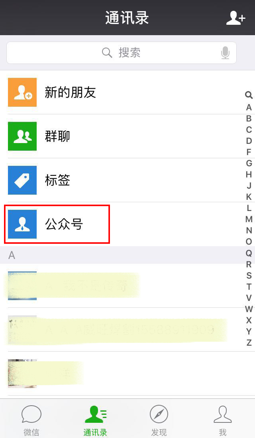Click the search field magnifying glass

coord(107,52)
